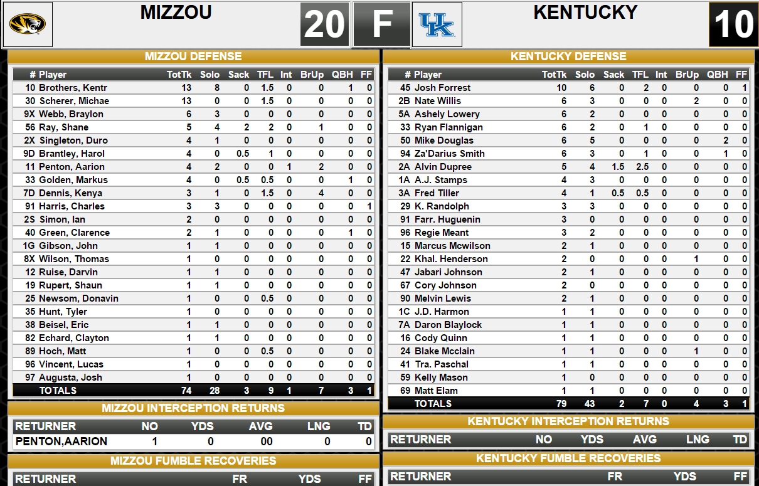Open the Kentucky Defense section header
759x486 pixels.
coord(568,56)
